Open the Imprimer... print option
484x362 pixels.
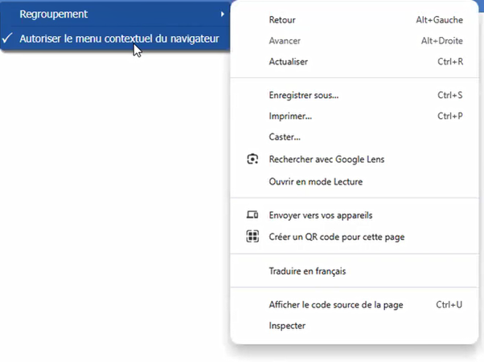pyautogui.click(x=355, y=116)
